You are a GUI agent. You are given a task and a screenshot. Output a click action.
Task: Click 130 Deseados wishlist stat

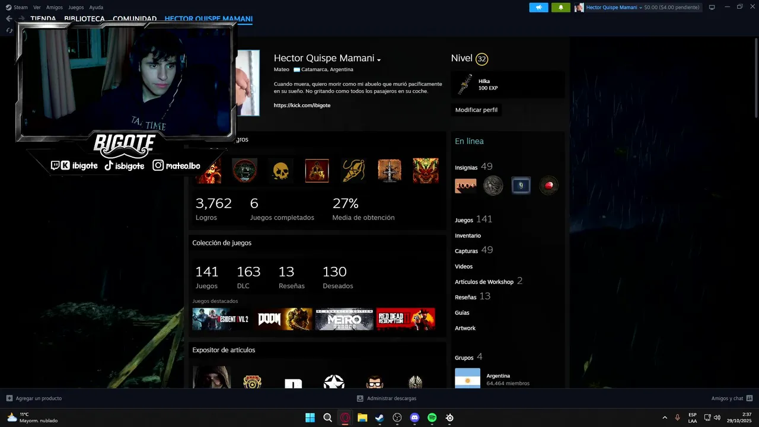pos(337,277)
